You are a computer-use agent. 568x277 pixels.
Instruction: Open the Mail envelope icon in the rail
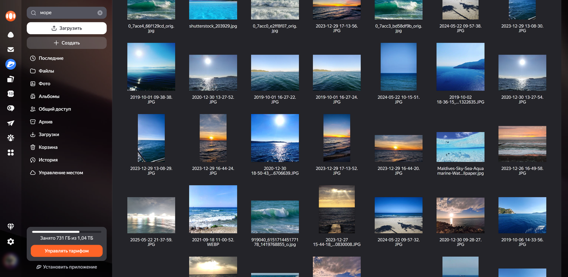tap(11, 49)
